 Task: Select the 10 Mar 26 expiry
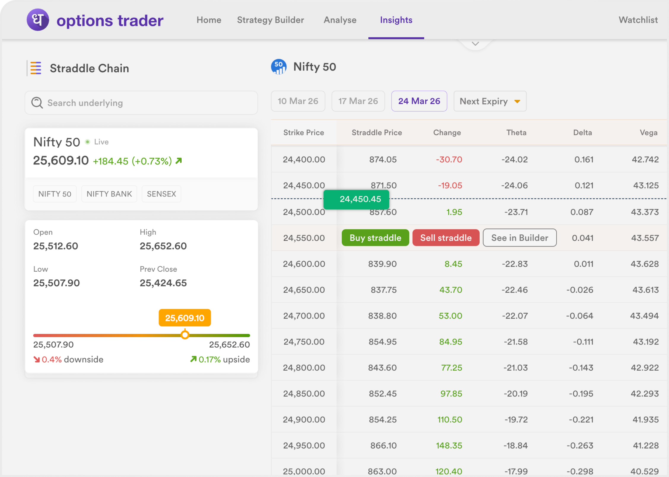(298, 101)
